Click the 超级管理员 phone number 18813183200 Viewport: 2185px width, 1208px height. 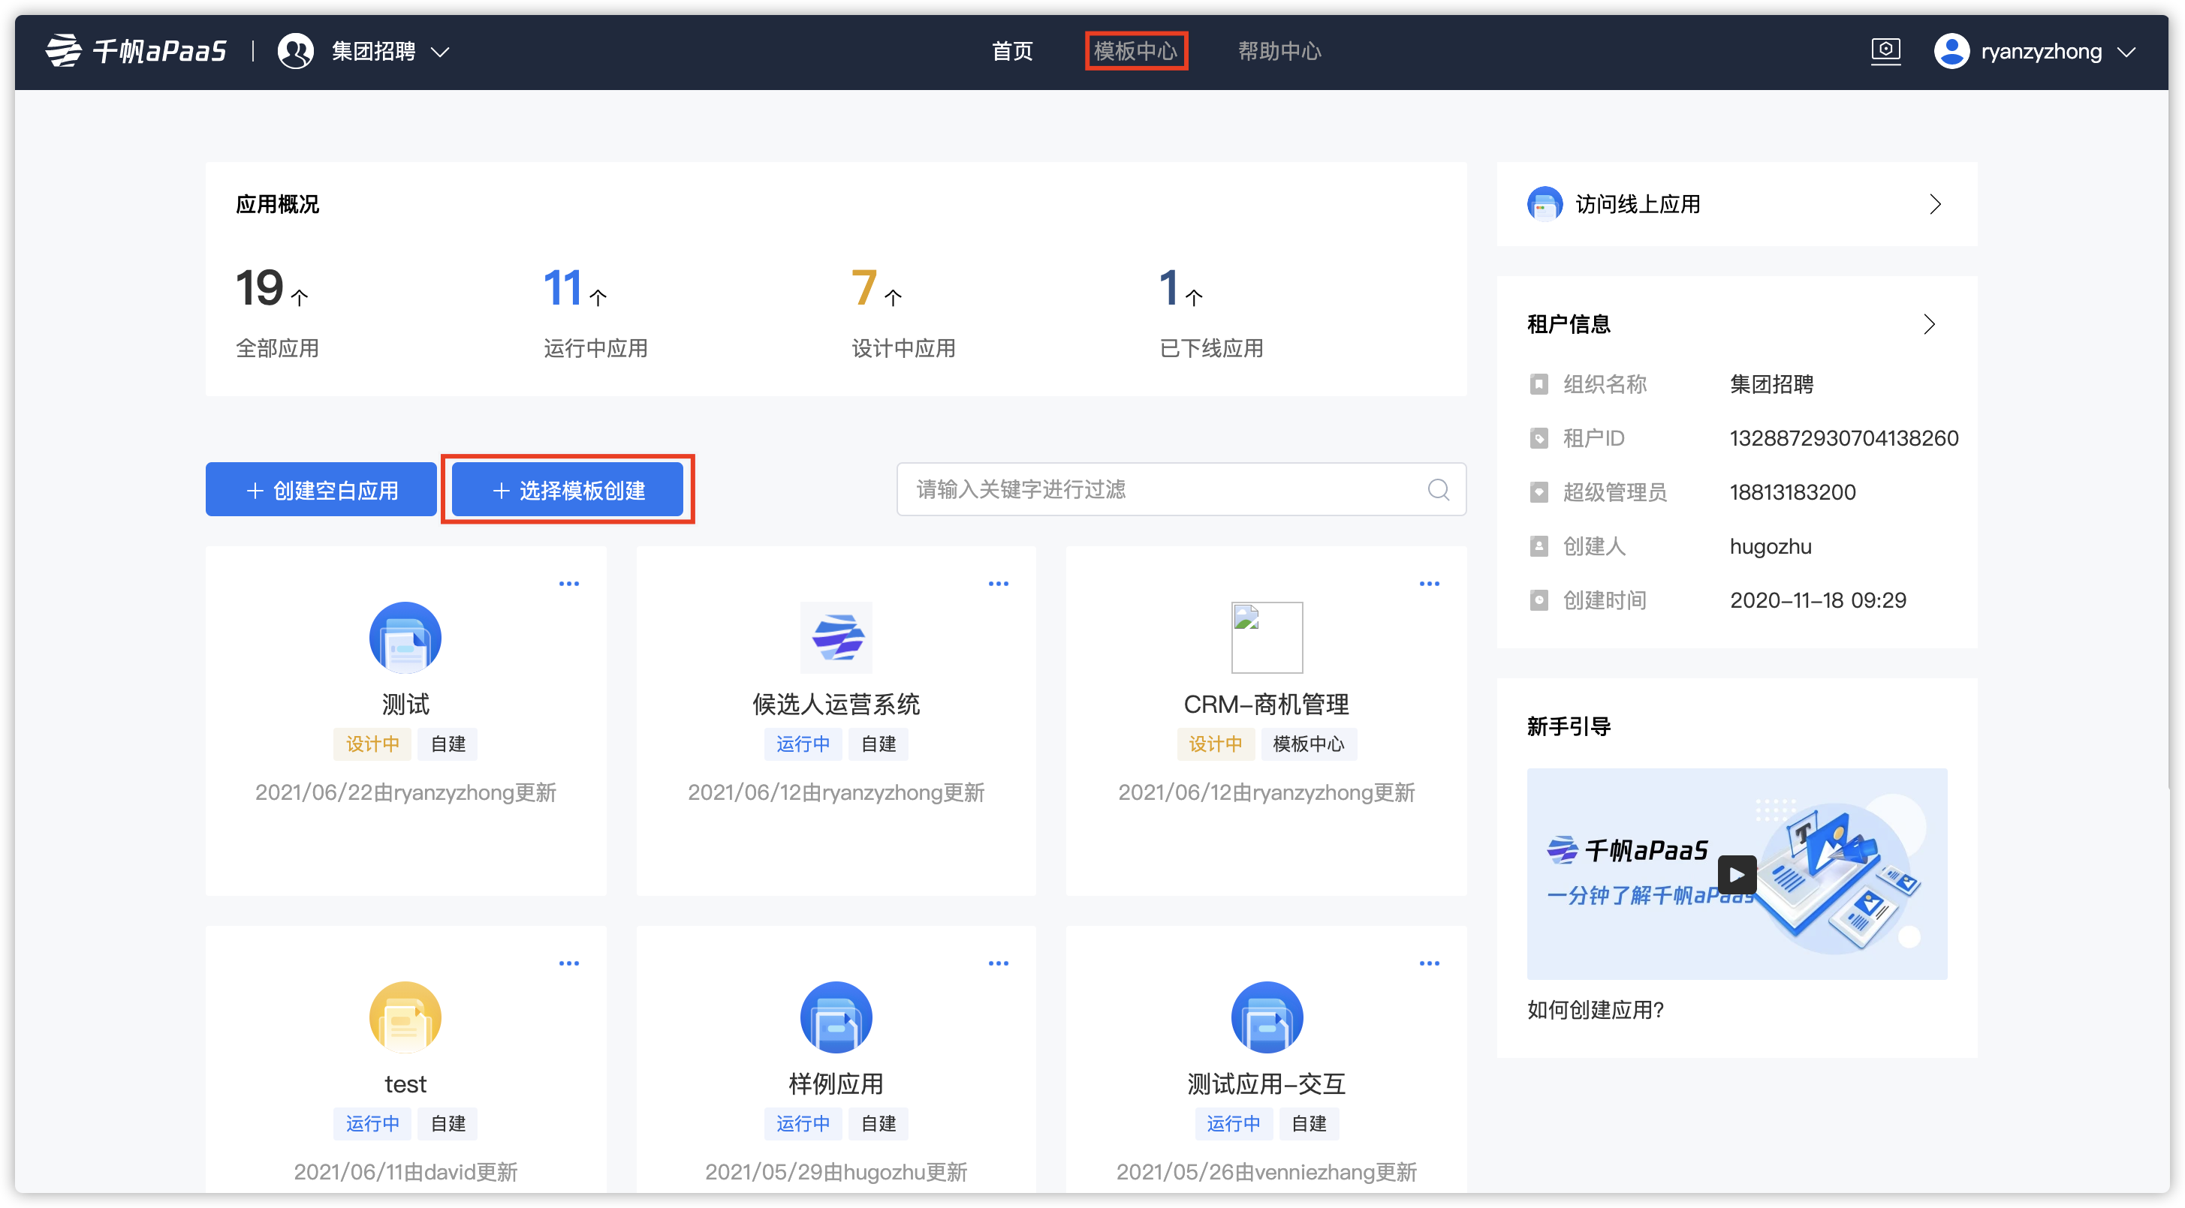pyautogui.click(x=1792, y=492)
